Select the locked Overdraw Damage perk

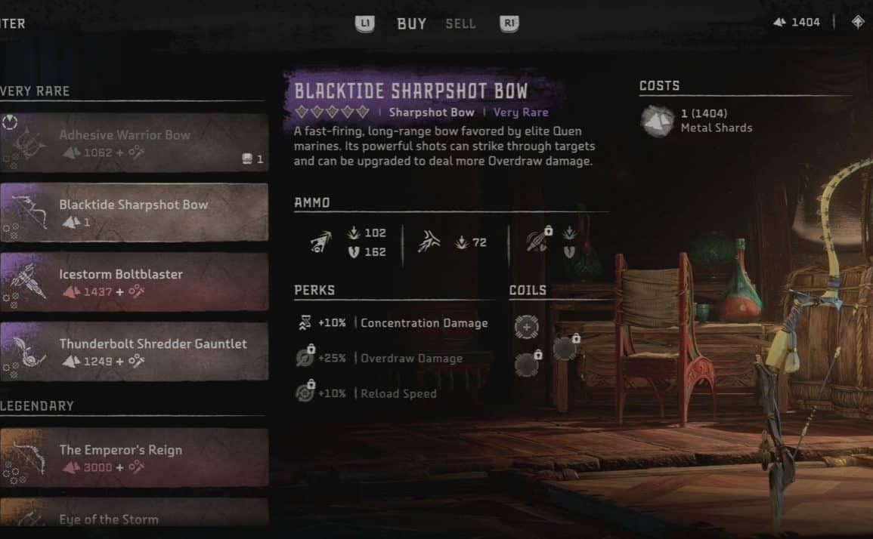(390, 359)
